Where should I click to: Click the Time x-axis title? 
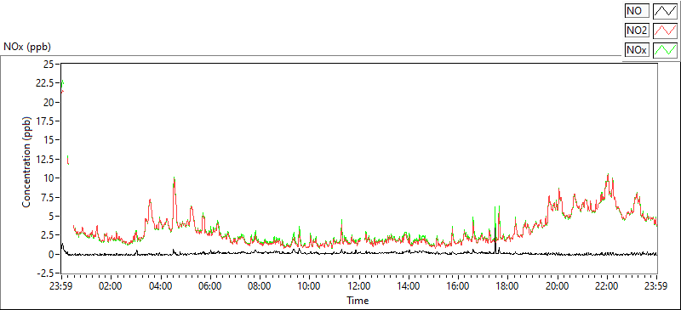pos(358,301)
